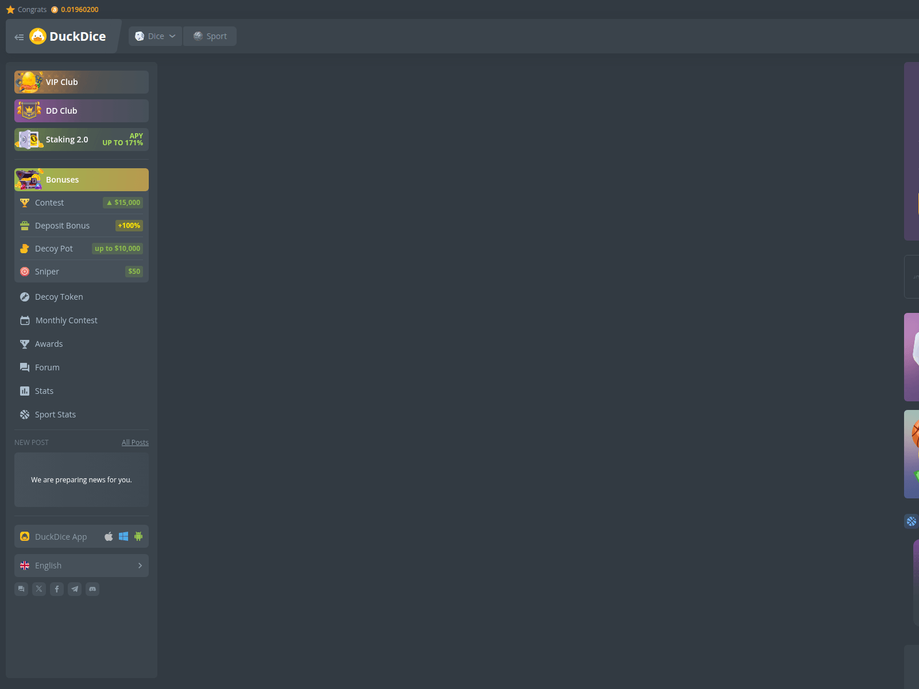The width and height of the screenshot is (919, 689).
Task: Click the Awards cup icon
Action: (x=25, y=344)
